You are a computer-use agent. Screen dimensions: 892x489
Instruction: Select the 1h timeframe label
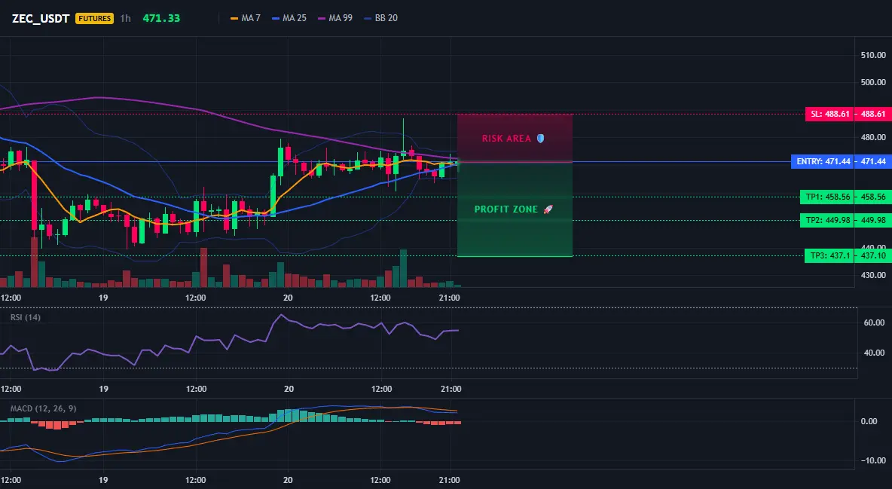coord(125,18)
